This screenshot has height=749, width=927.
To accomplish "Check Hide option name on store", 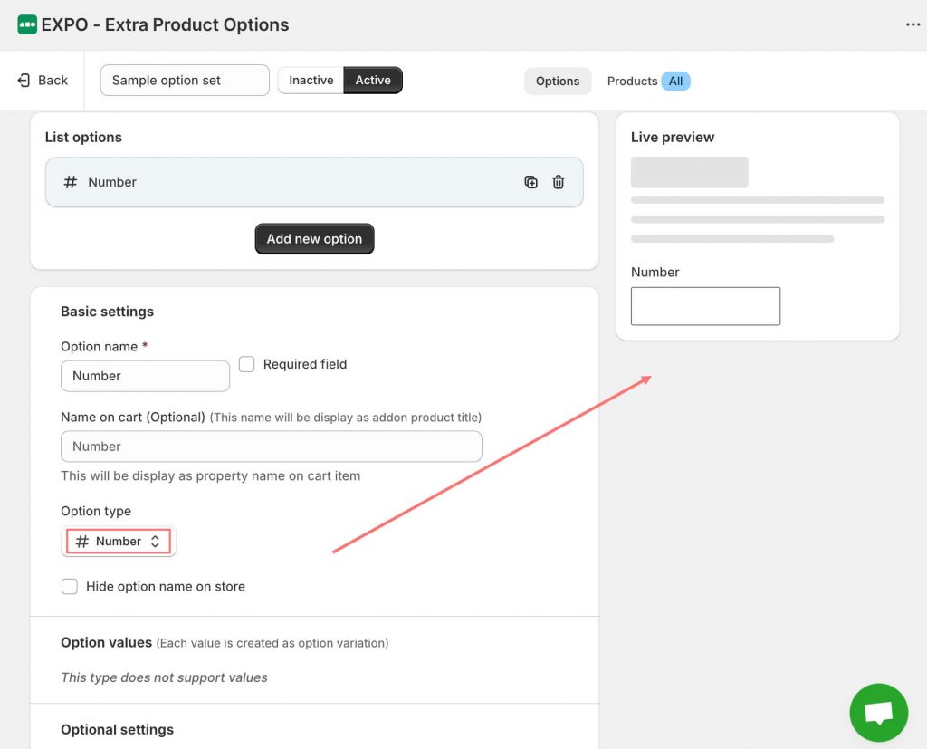I will pyautogui.click(x=70, y=587).
